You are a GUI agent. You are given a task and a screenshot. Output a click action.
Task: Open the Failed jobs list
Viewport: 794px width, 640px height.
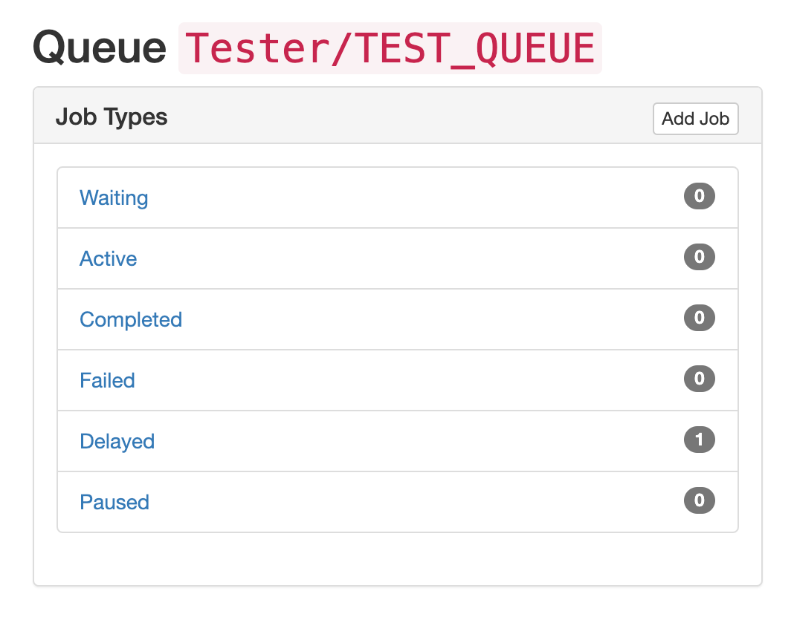point(107,380)
